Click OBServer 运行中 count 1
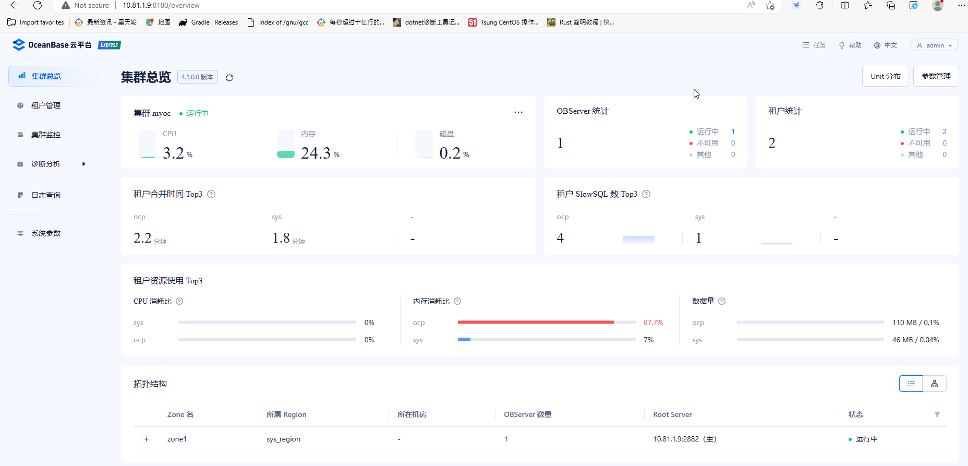968x466 pixels. pos(733,132)
